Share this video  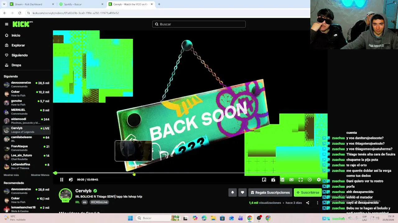tap(308, 203)
